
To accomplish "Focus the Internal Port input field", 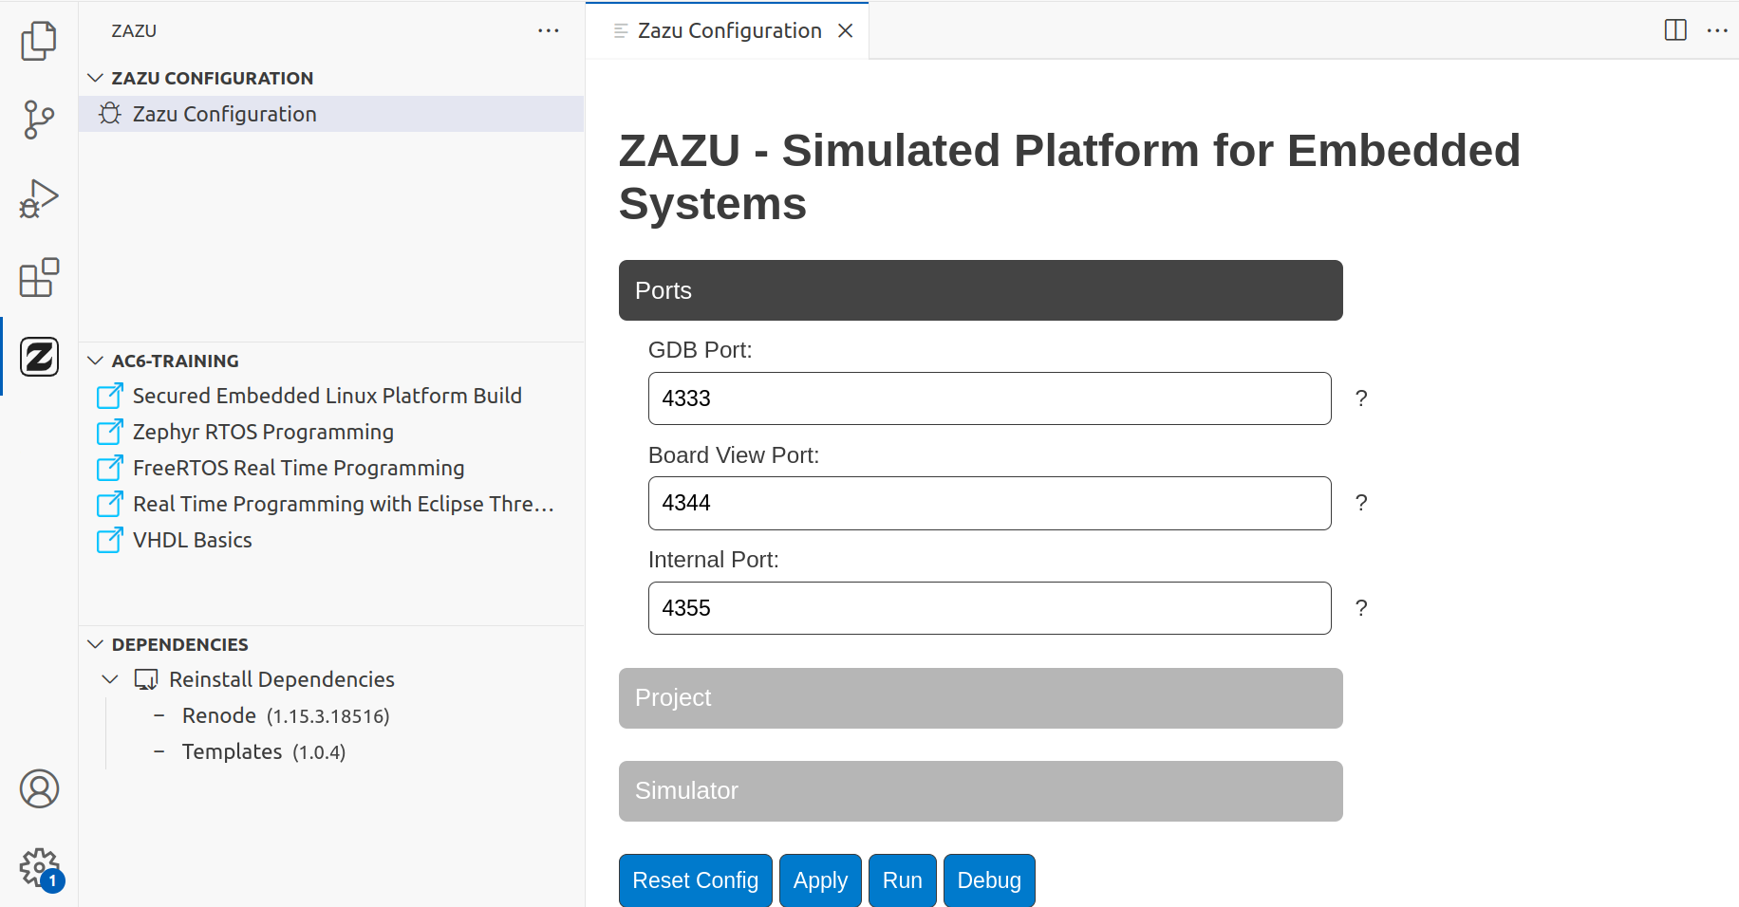I will coord(989,608).
